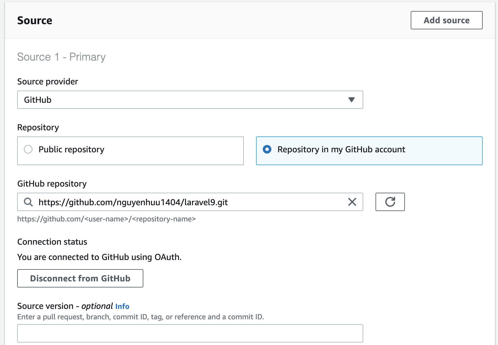Click the Disconnect from GitHub button

point(80,278)
